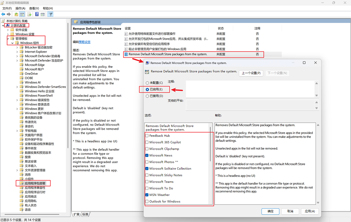
Task: Click the computer icon beside 计算机配置
Action: [8, 25]
